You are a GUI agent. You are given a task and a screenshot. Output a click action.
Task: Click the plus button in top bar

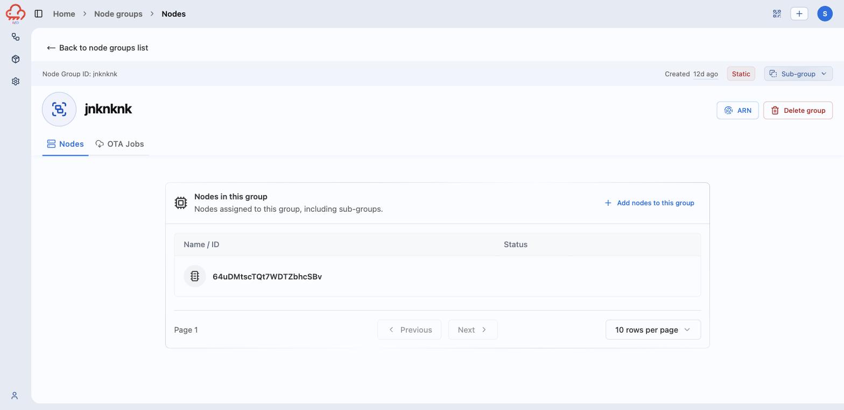point(799,13)
